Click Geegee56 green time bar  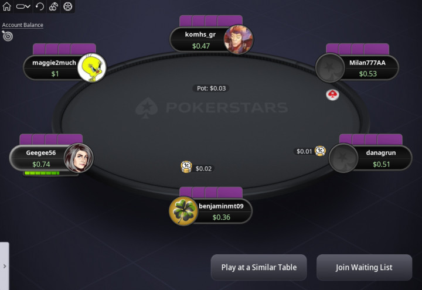point(42,173)
